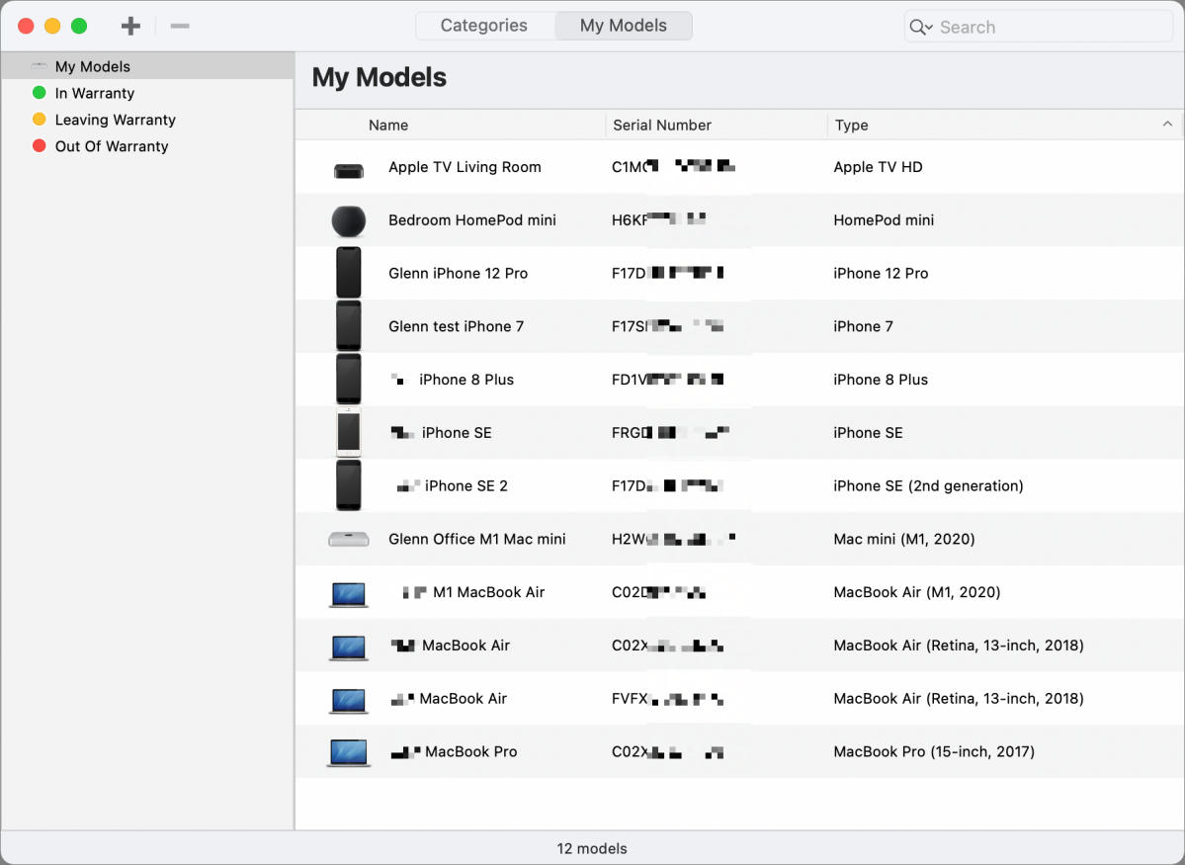Click the green In Warranty dot

tap(40, 92)
